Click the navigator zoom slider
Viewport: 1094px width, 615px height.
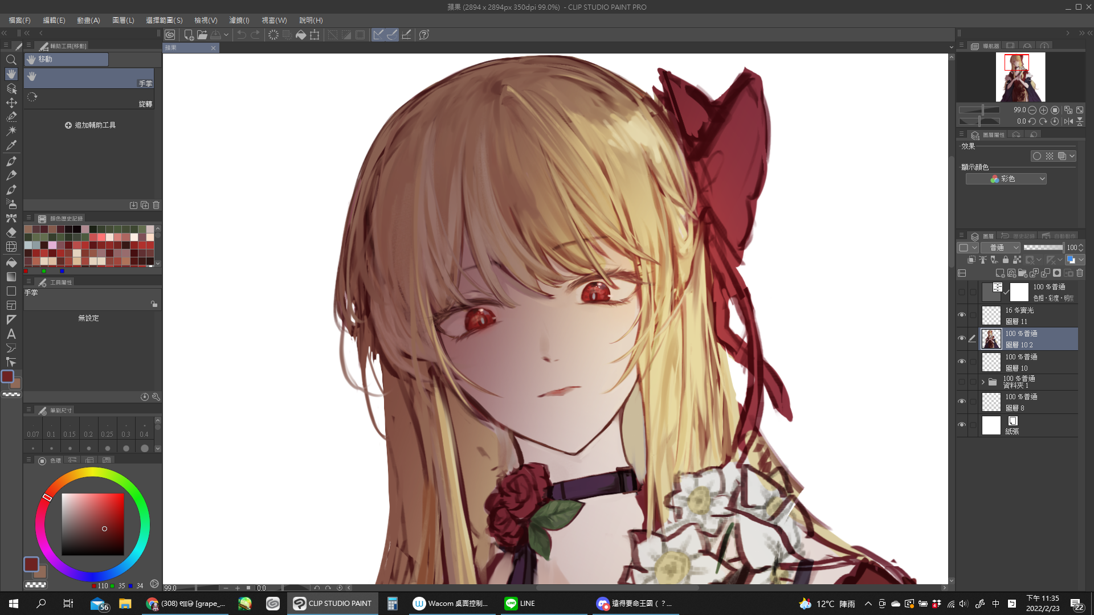[979, 110]
